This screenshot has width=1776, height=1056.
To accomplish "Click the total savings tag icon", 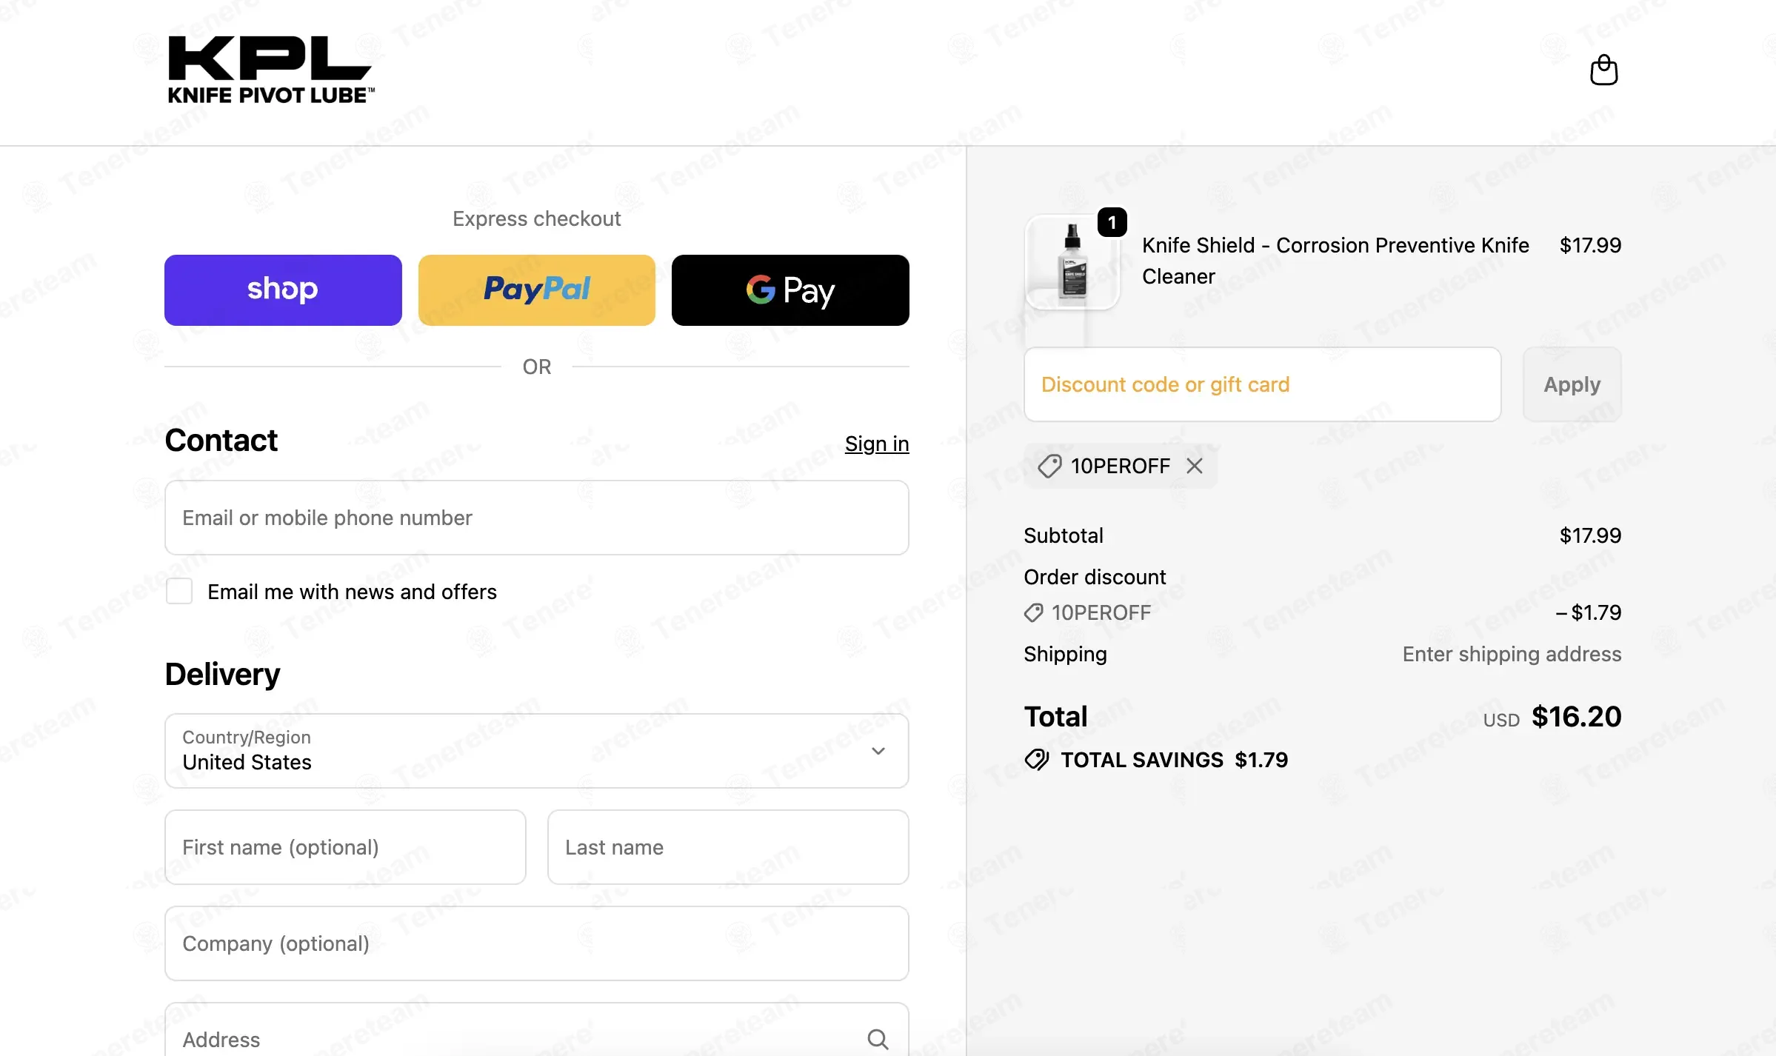I will [x=1037, y=760].
